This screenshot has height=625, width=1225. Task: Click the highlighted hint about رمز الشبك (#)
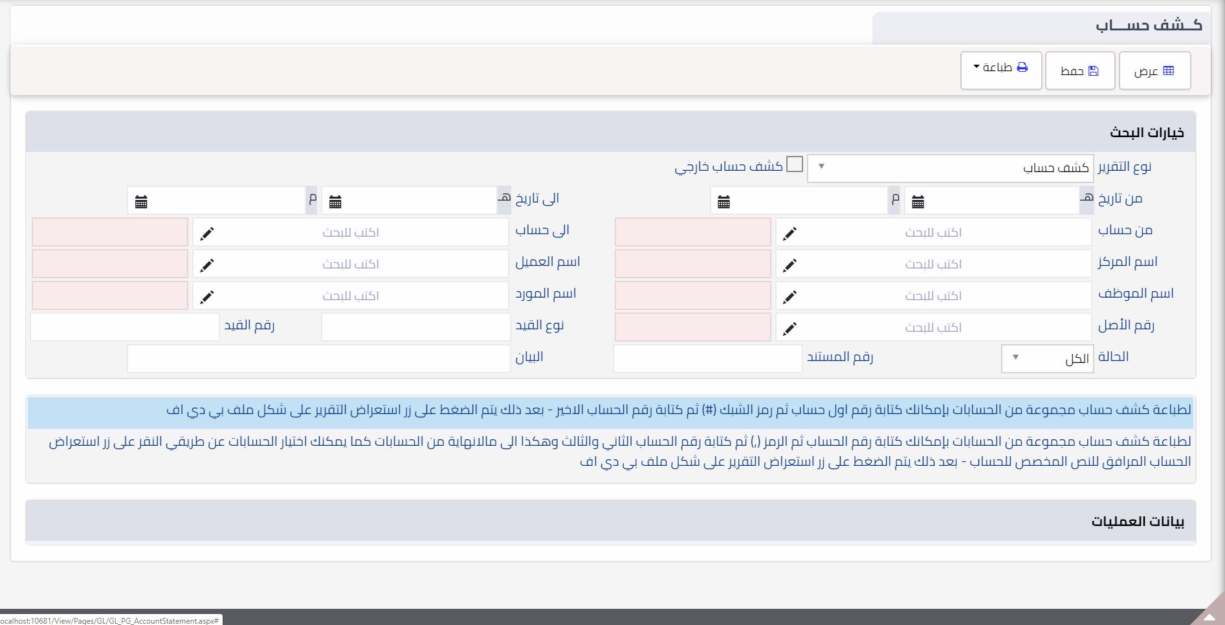(x=610, y=412)
